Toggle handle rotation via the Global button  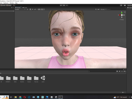pyautogui.click(x=9, y=5)
